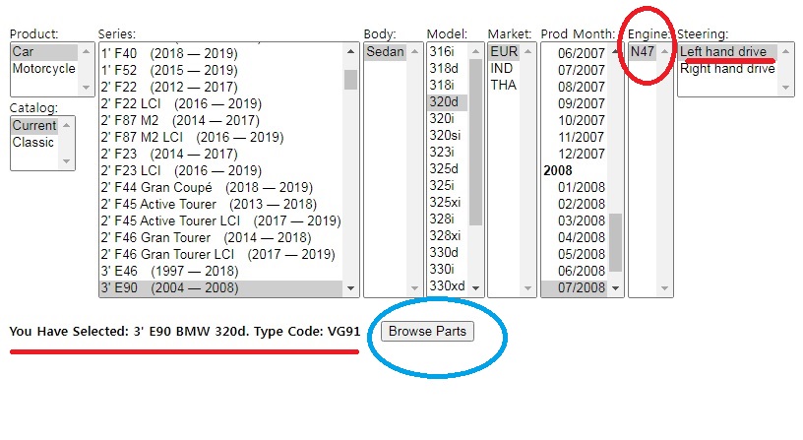Click Model list scroll-up arrow
Image resolution: width=803 pixels, height=440 pixels.
pos(475,51)
